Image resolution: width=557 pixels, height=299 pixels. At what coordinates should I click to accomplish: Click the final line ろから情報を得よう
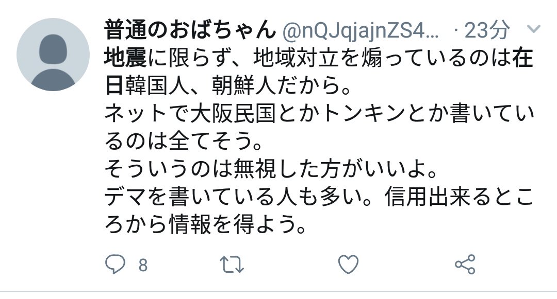pyautogui.click(x=205, y=224)
